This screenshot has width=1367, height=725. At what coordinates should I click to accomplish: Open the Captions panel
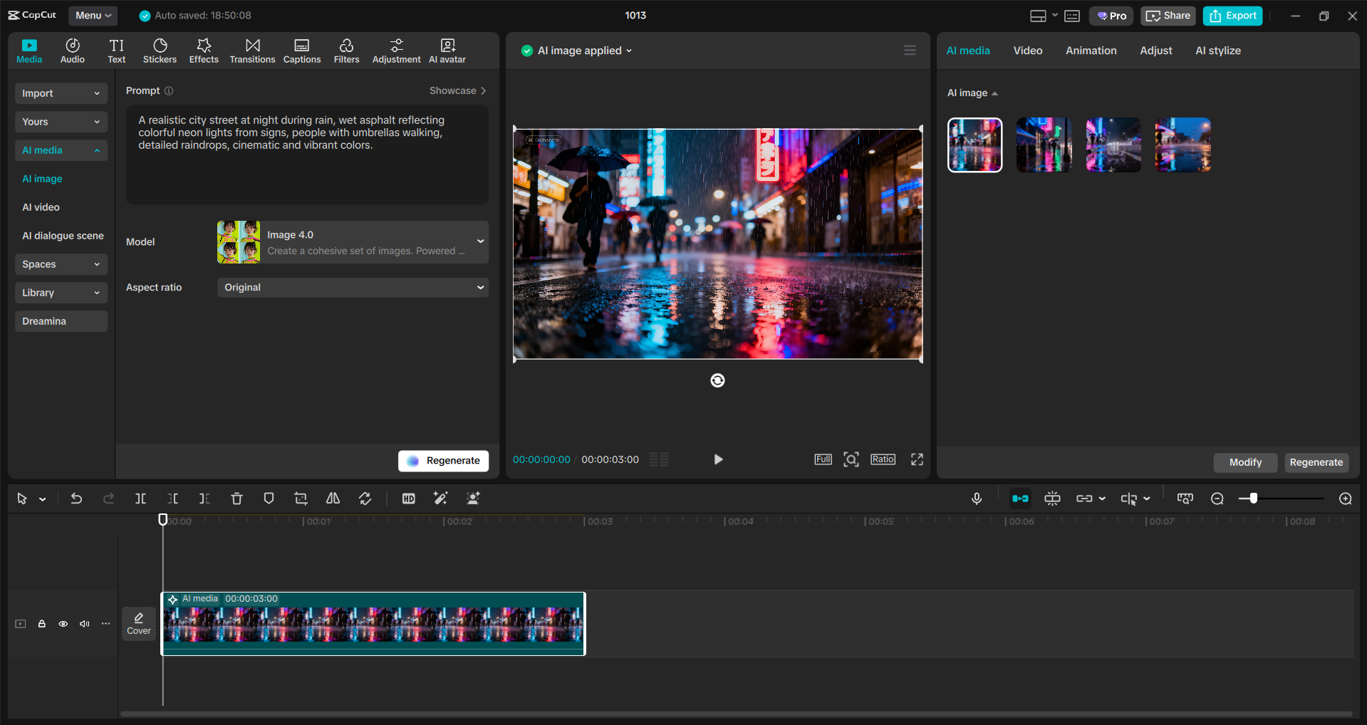coord(301,50)
